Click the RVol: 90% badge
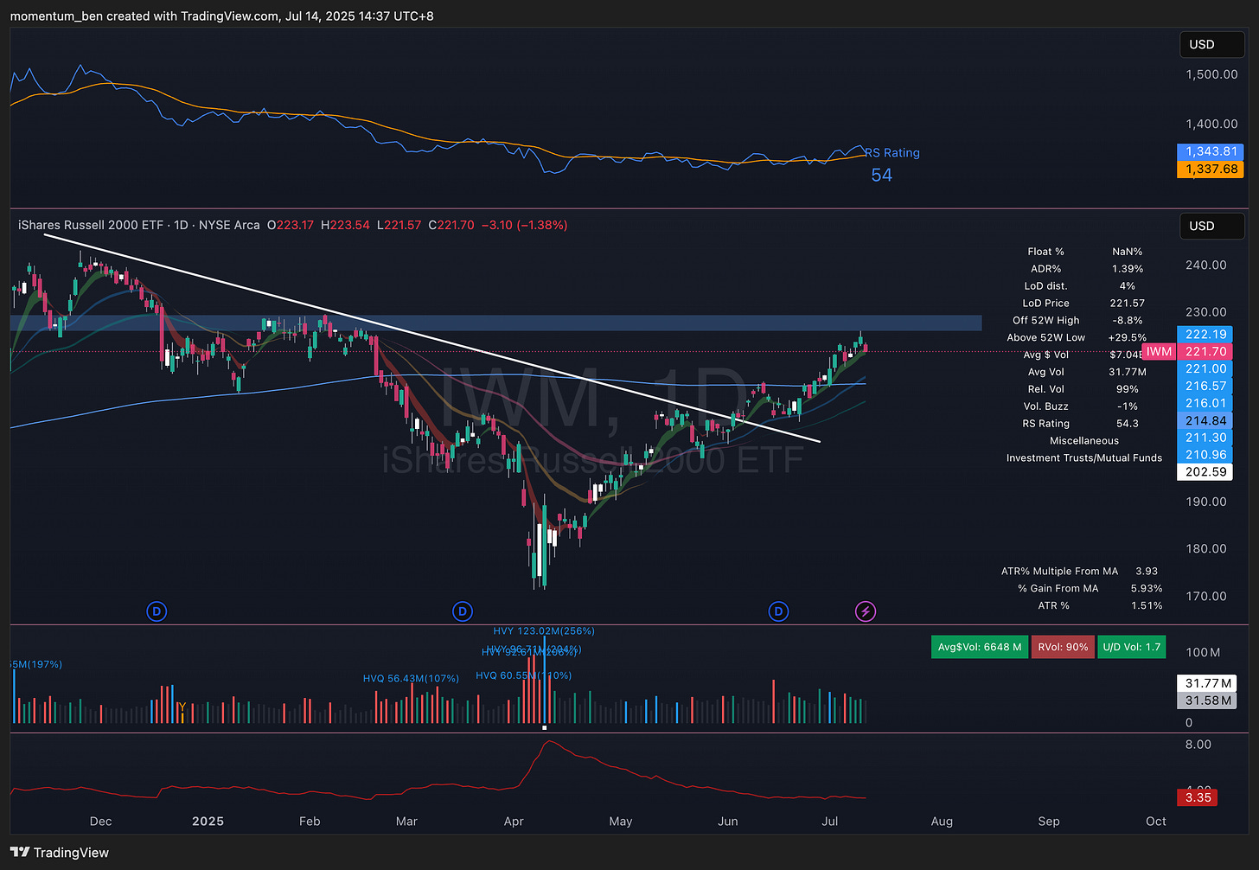Screen dimensions: 1259x870 (x=1063, y=647)
